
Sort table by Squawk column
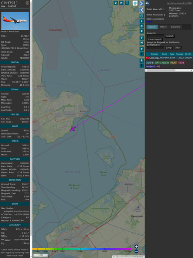click(180, 54)
